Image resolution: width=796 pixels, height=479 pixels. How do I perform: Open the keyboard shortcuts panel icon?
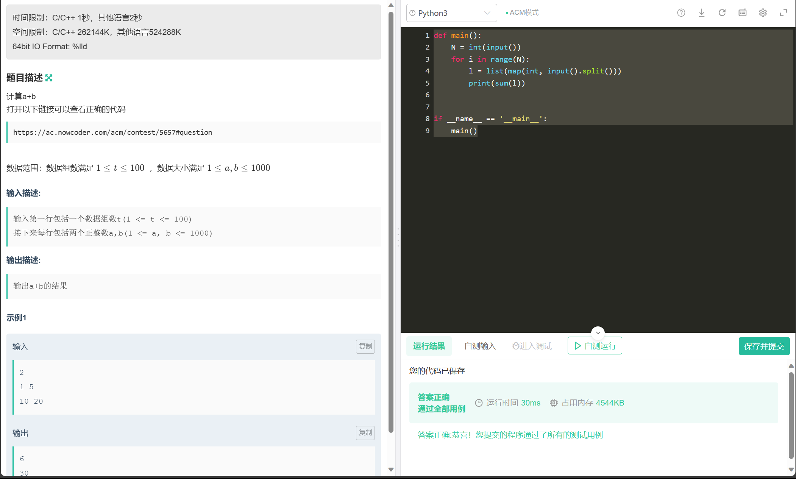click(x=742, y=12)
